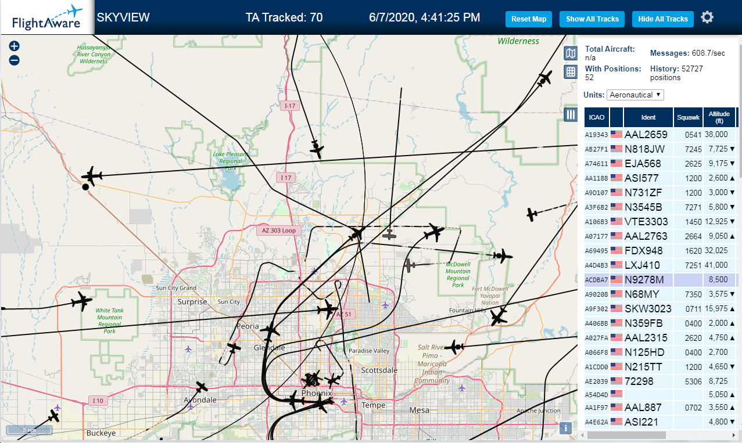Select the EJA568 aircraft row
Image resolution: width=742 pixels, height=443 pixels.
coord(660,164)
